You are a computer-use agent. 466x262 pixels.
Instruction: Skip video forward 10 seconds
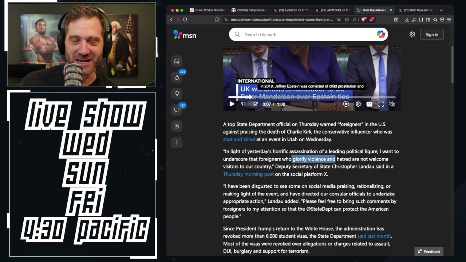click(x=255, y=104)
